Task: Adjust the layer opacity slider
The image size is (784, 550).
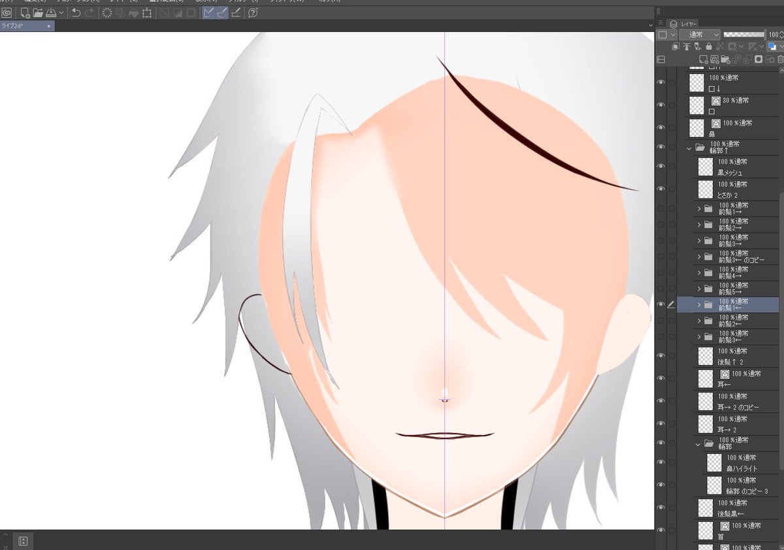Action: point(743,35)
